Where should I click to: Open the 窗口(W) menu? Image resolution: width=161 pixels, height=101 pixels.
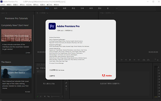pyautogui.click(x=49, y=5)
